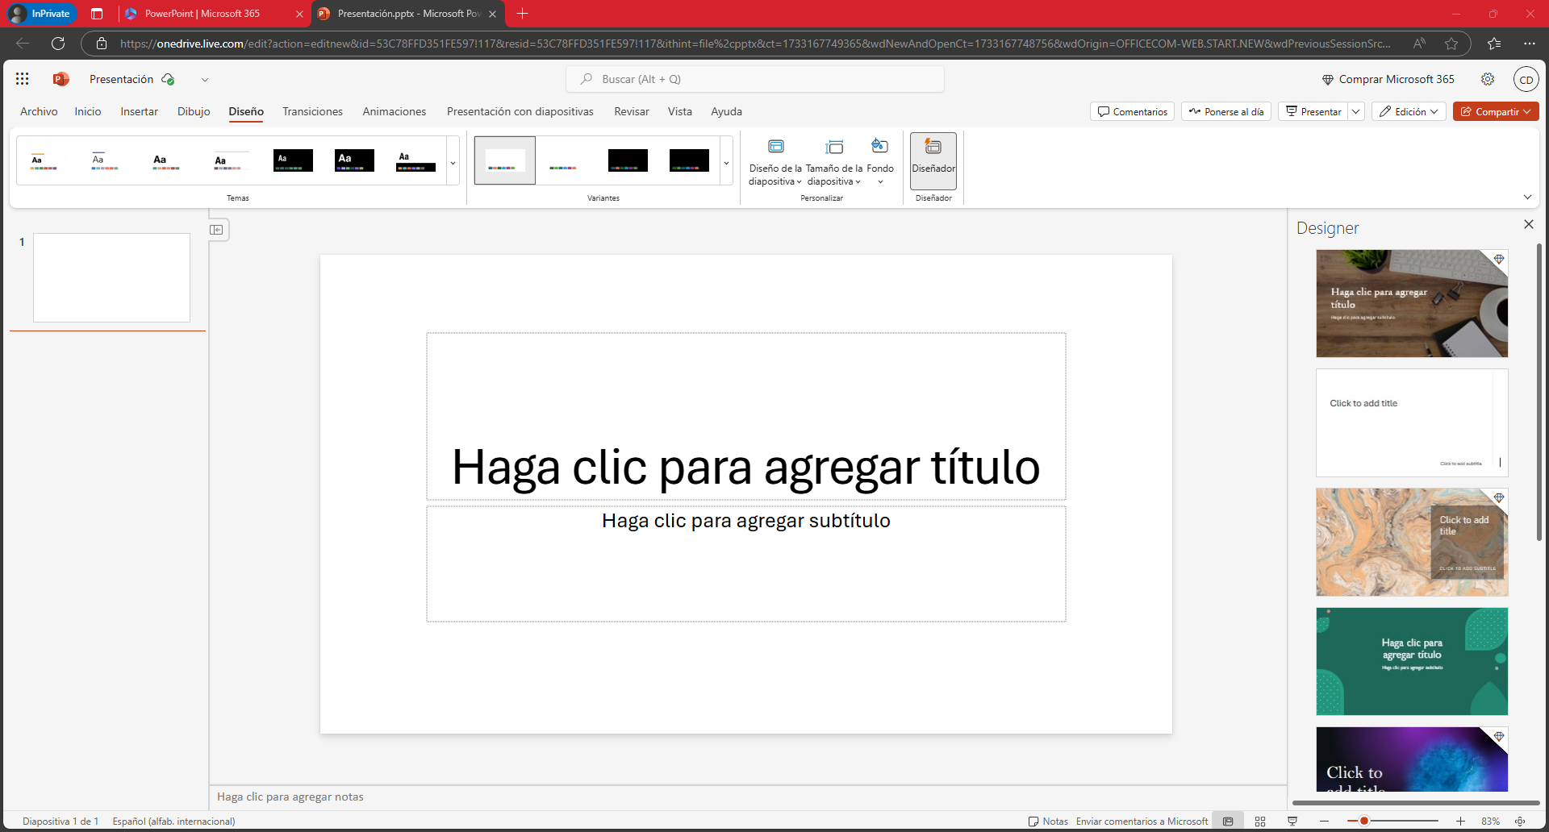1549x832 pixels.
Task: Open the Diseñador (Designer) tool
Action: pyautogui.click(x=933, y=157)
